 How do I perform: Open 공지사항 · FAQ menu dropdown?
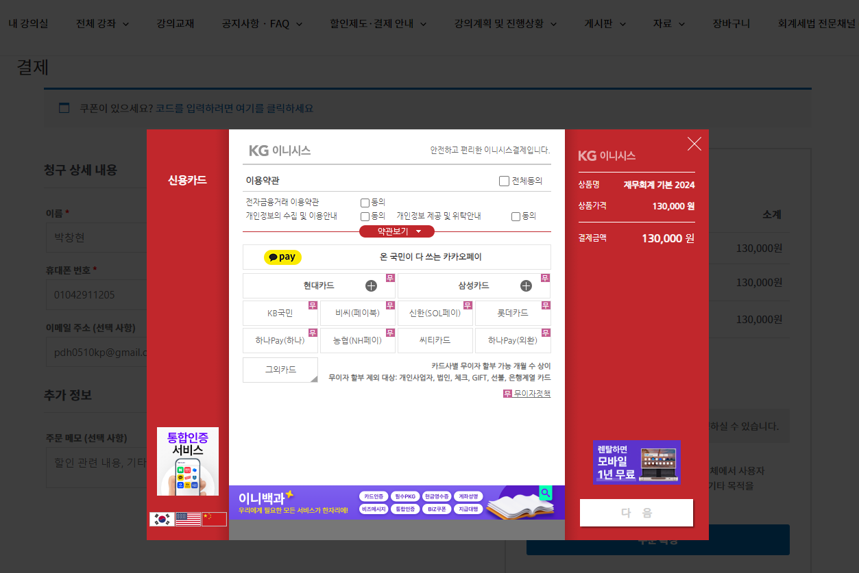[262, 24]
